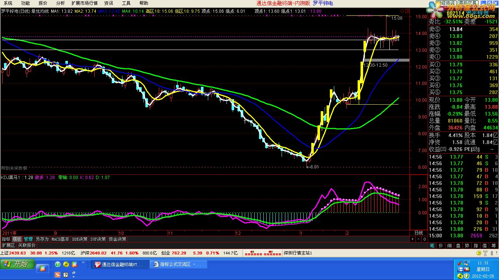Select the 筹 tab in the trades panel
Screen dimensions: 499x280
tap(494, 246)
